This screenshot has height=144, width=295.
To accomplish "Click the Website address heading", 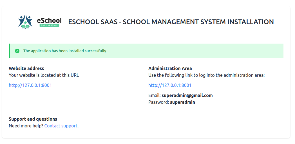I will click(x=26, y=68).
